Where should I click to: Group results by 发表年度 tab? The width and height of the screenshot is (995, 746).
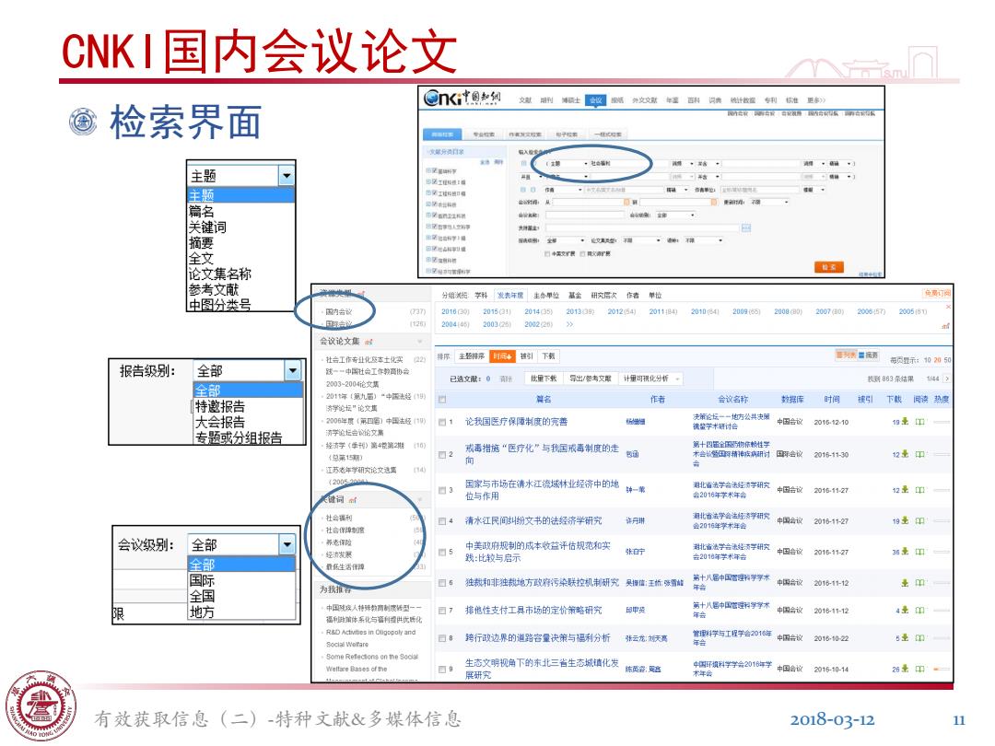(510, 295)
